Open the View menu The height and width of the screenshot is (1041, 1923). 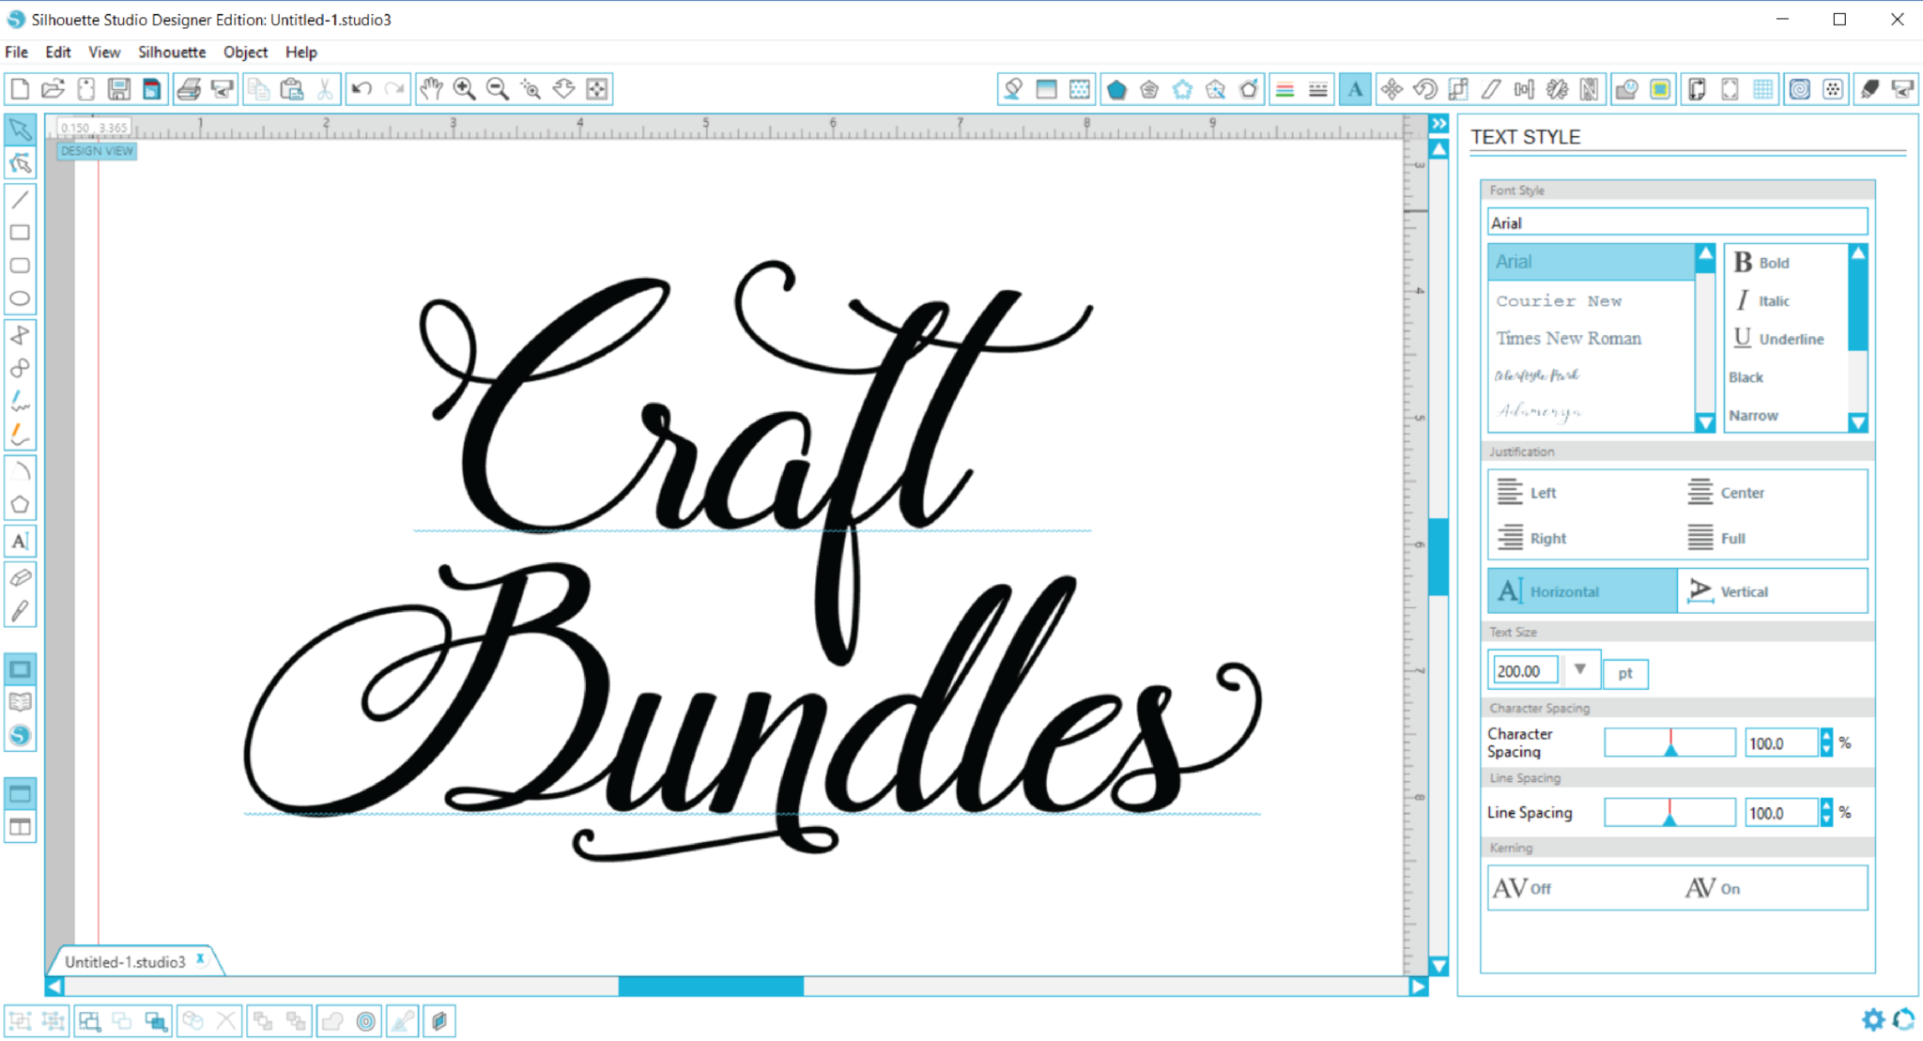point(104,52)
